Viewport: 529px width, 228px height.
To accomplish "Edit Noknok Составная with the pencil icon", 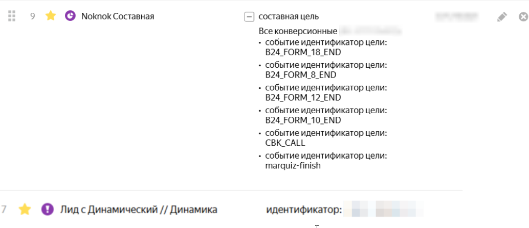I will (502, 16).
